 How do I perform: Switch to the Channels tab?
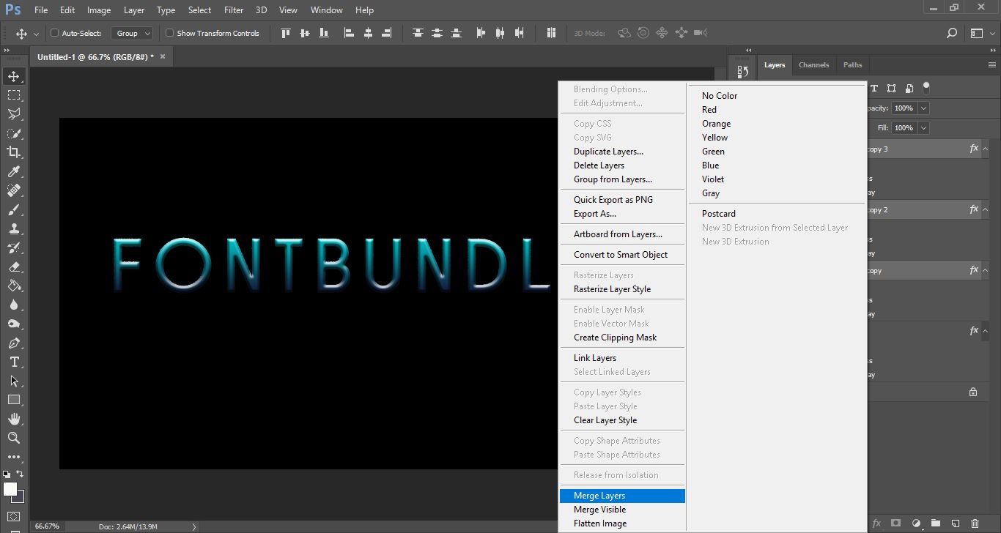[x=813, y=65]
